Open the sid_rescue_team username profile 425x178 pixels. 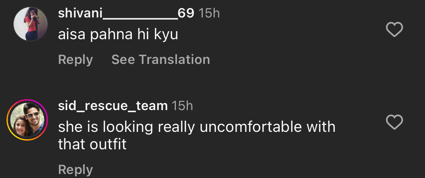[x=113, y=106]
